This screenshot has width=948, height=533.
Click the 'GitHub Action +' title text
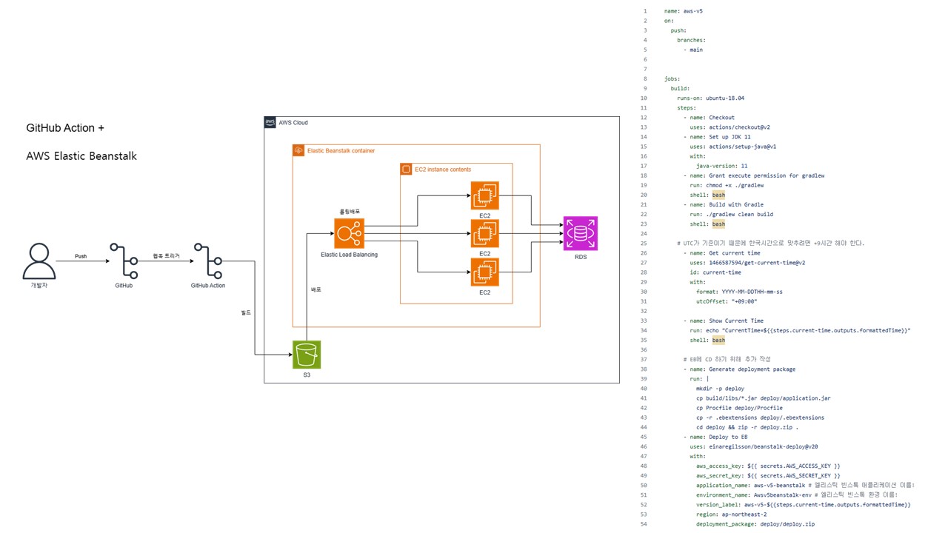click(x=65, y=128)
